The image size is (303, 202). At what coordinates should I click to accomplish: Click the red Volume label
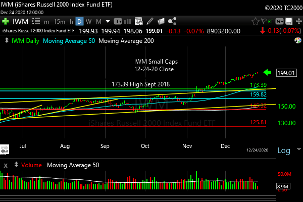point(31,165)
